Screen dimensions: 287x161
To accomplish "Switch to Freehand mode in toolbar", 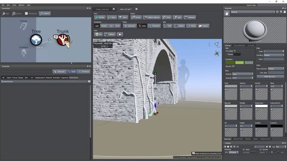I will (154, 26).
